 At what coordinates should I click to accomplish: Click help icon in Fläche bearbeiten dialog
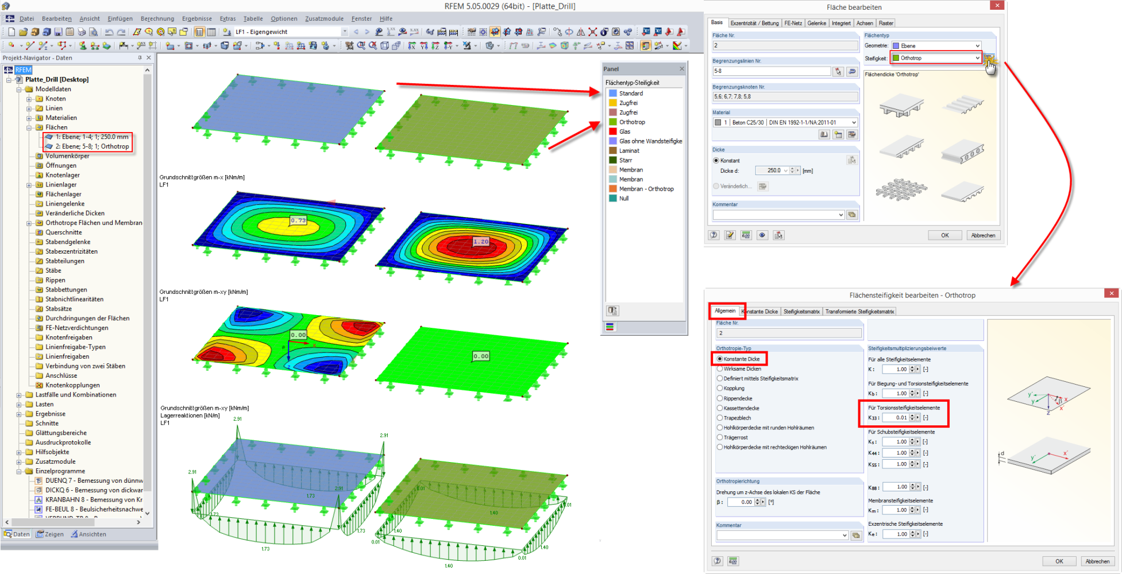click(714, 235)
